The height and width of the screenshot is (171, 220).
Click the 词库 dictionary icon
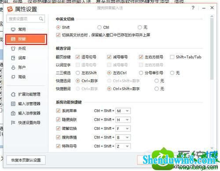(13, 58)
